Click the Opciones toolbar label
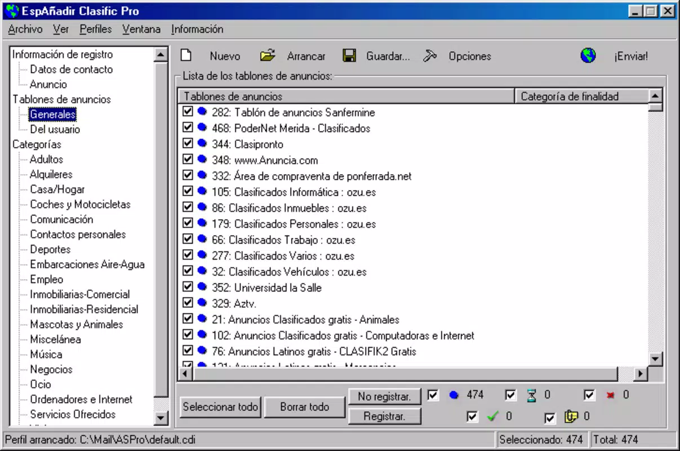The image size is (680, 451). [x=470, y=56]
